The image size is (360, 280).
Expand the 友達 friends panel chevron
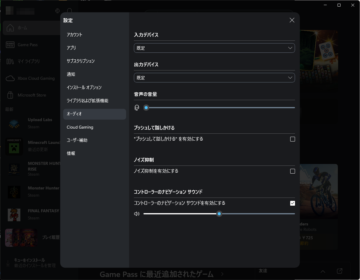click(x=323, y=271)
